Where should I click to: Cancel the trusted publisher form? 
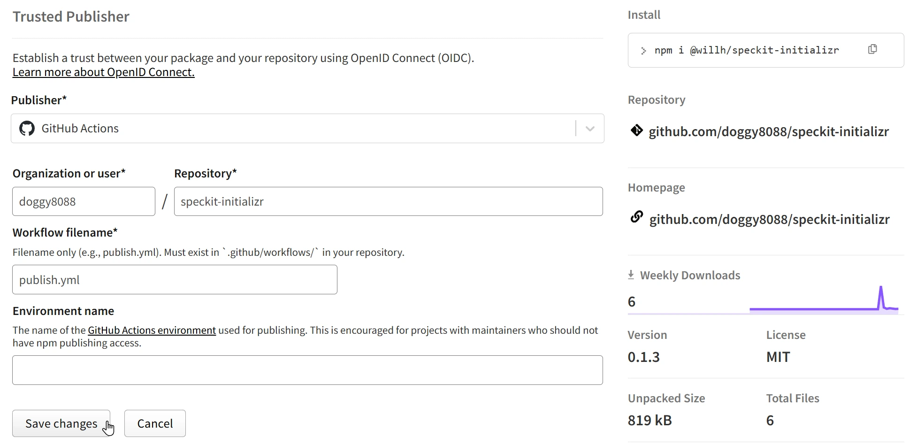[155, 423]
